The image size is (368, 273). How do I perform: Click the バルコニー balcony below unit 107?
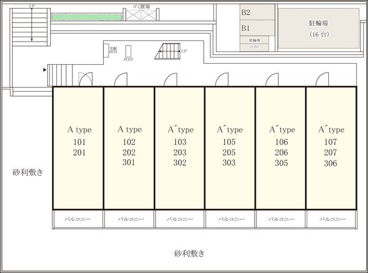(x=331, y=219)
